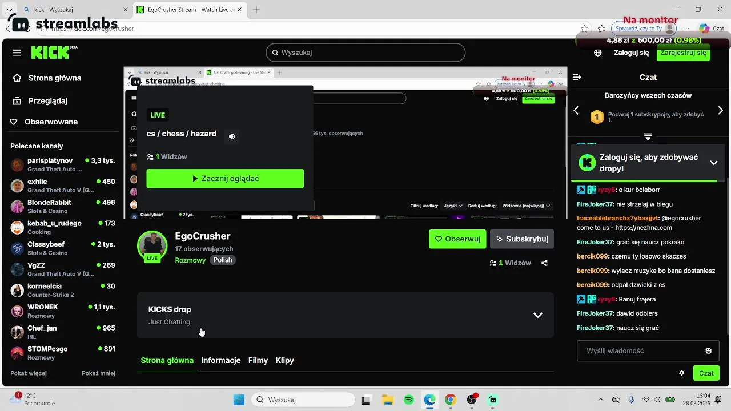Viewport: 731px width, 411px height.
Task: Switch to the Klipy tab
Action: coord(285,360)
